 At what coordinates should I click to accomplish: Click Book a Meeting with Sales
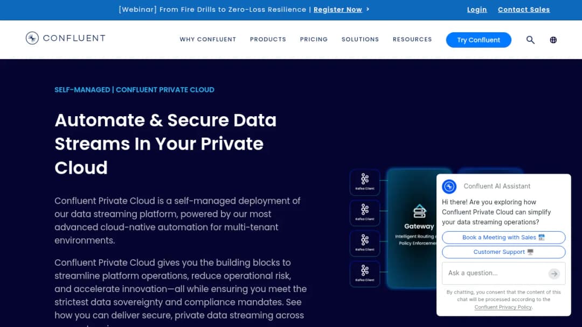(504, 237)
